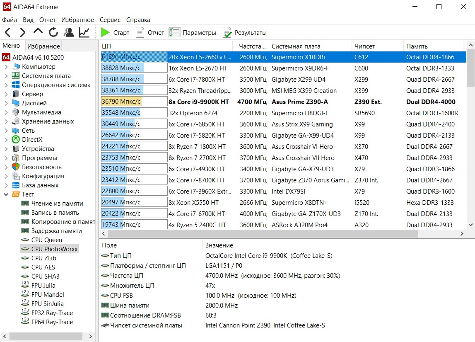Sort by the Чипсет column header
Viewport: 475px width, 342px height.
coord(377,46)
